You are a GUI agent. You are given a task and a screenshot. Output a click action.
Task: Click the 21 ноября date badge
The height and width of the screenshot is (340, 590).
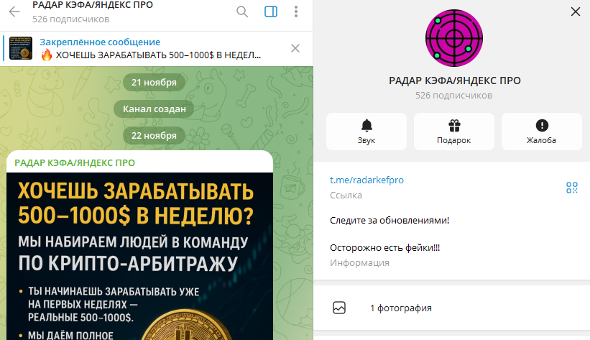click(x=154, y=82)
